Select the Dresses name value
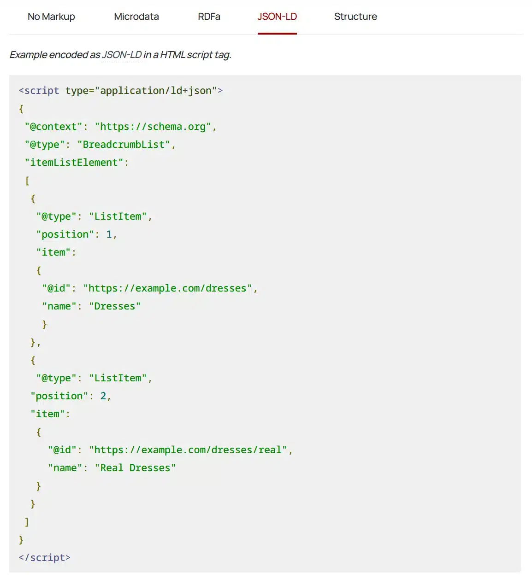Screen dimensions: 532x584 coord(115,306)
